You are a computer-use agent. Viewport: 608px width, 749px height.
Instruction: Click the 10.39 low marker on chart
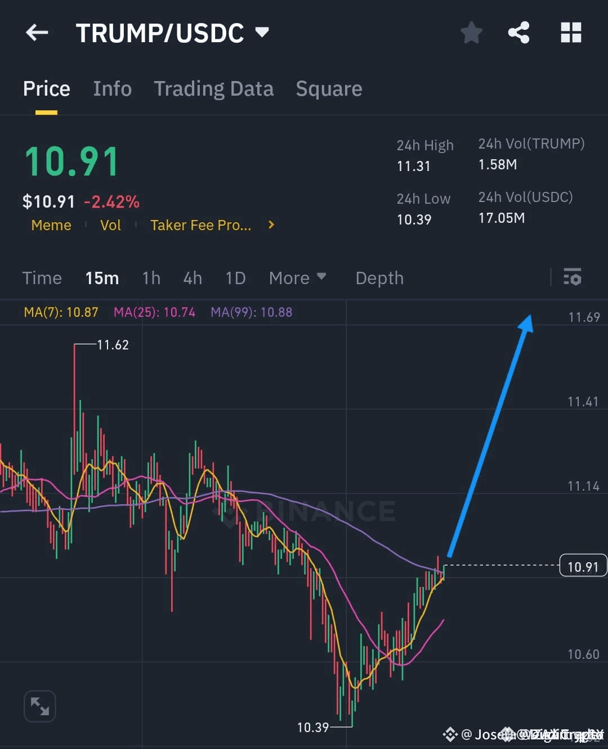312,727
